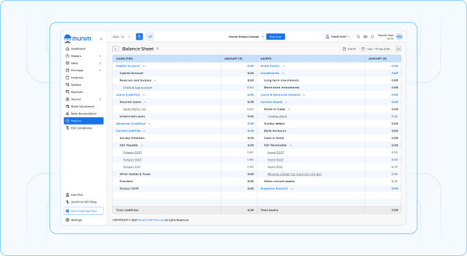Click the Expense icon in sidebar
467x256 pixels.
pyautogui.click(x=67, y=78)
